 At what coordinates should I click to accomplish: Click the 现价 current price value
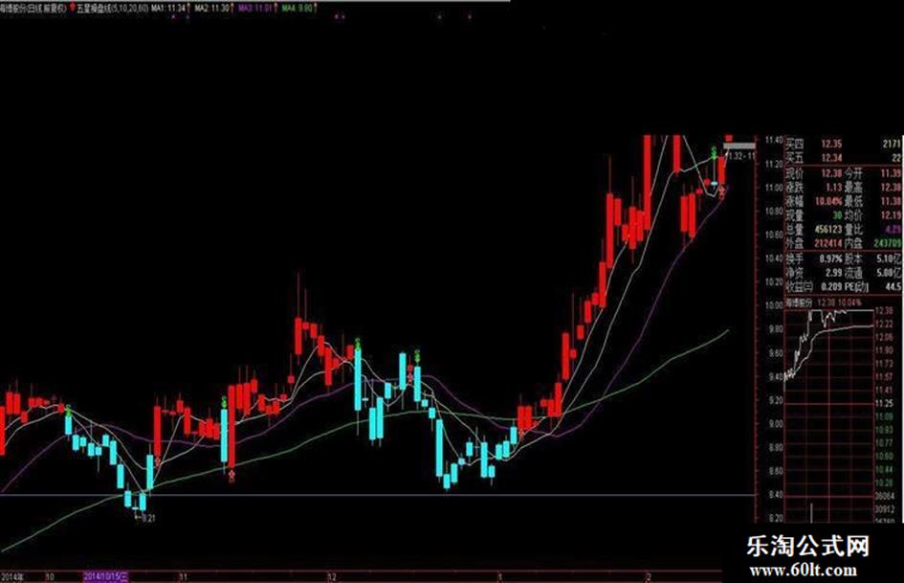(x=831, y=173)
